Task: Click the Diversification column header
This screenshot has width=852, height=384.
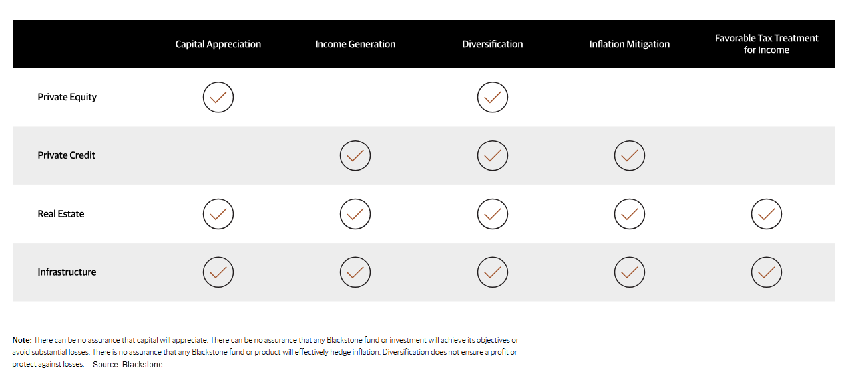Action: [x=493, y=45]
